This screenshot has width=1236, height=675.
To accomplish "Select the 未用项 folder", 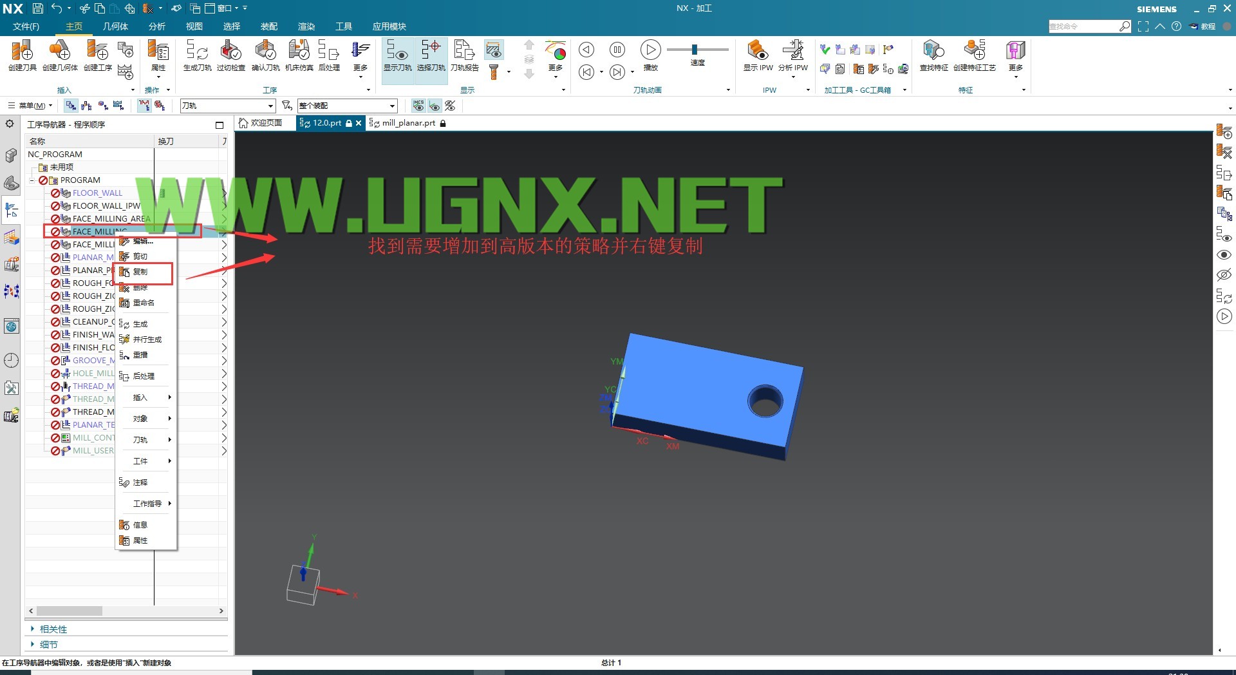I will (x=62, y=167).
